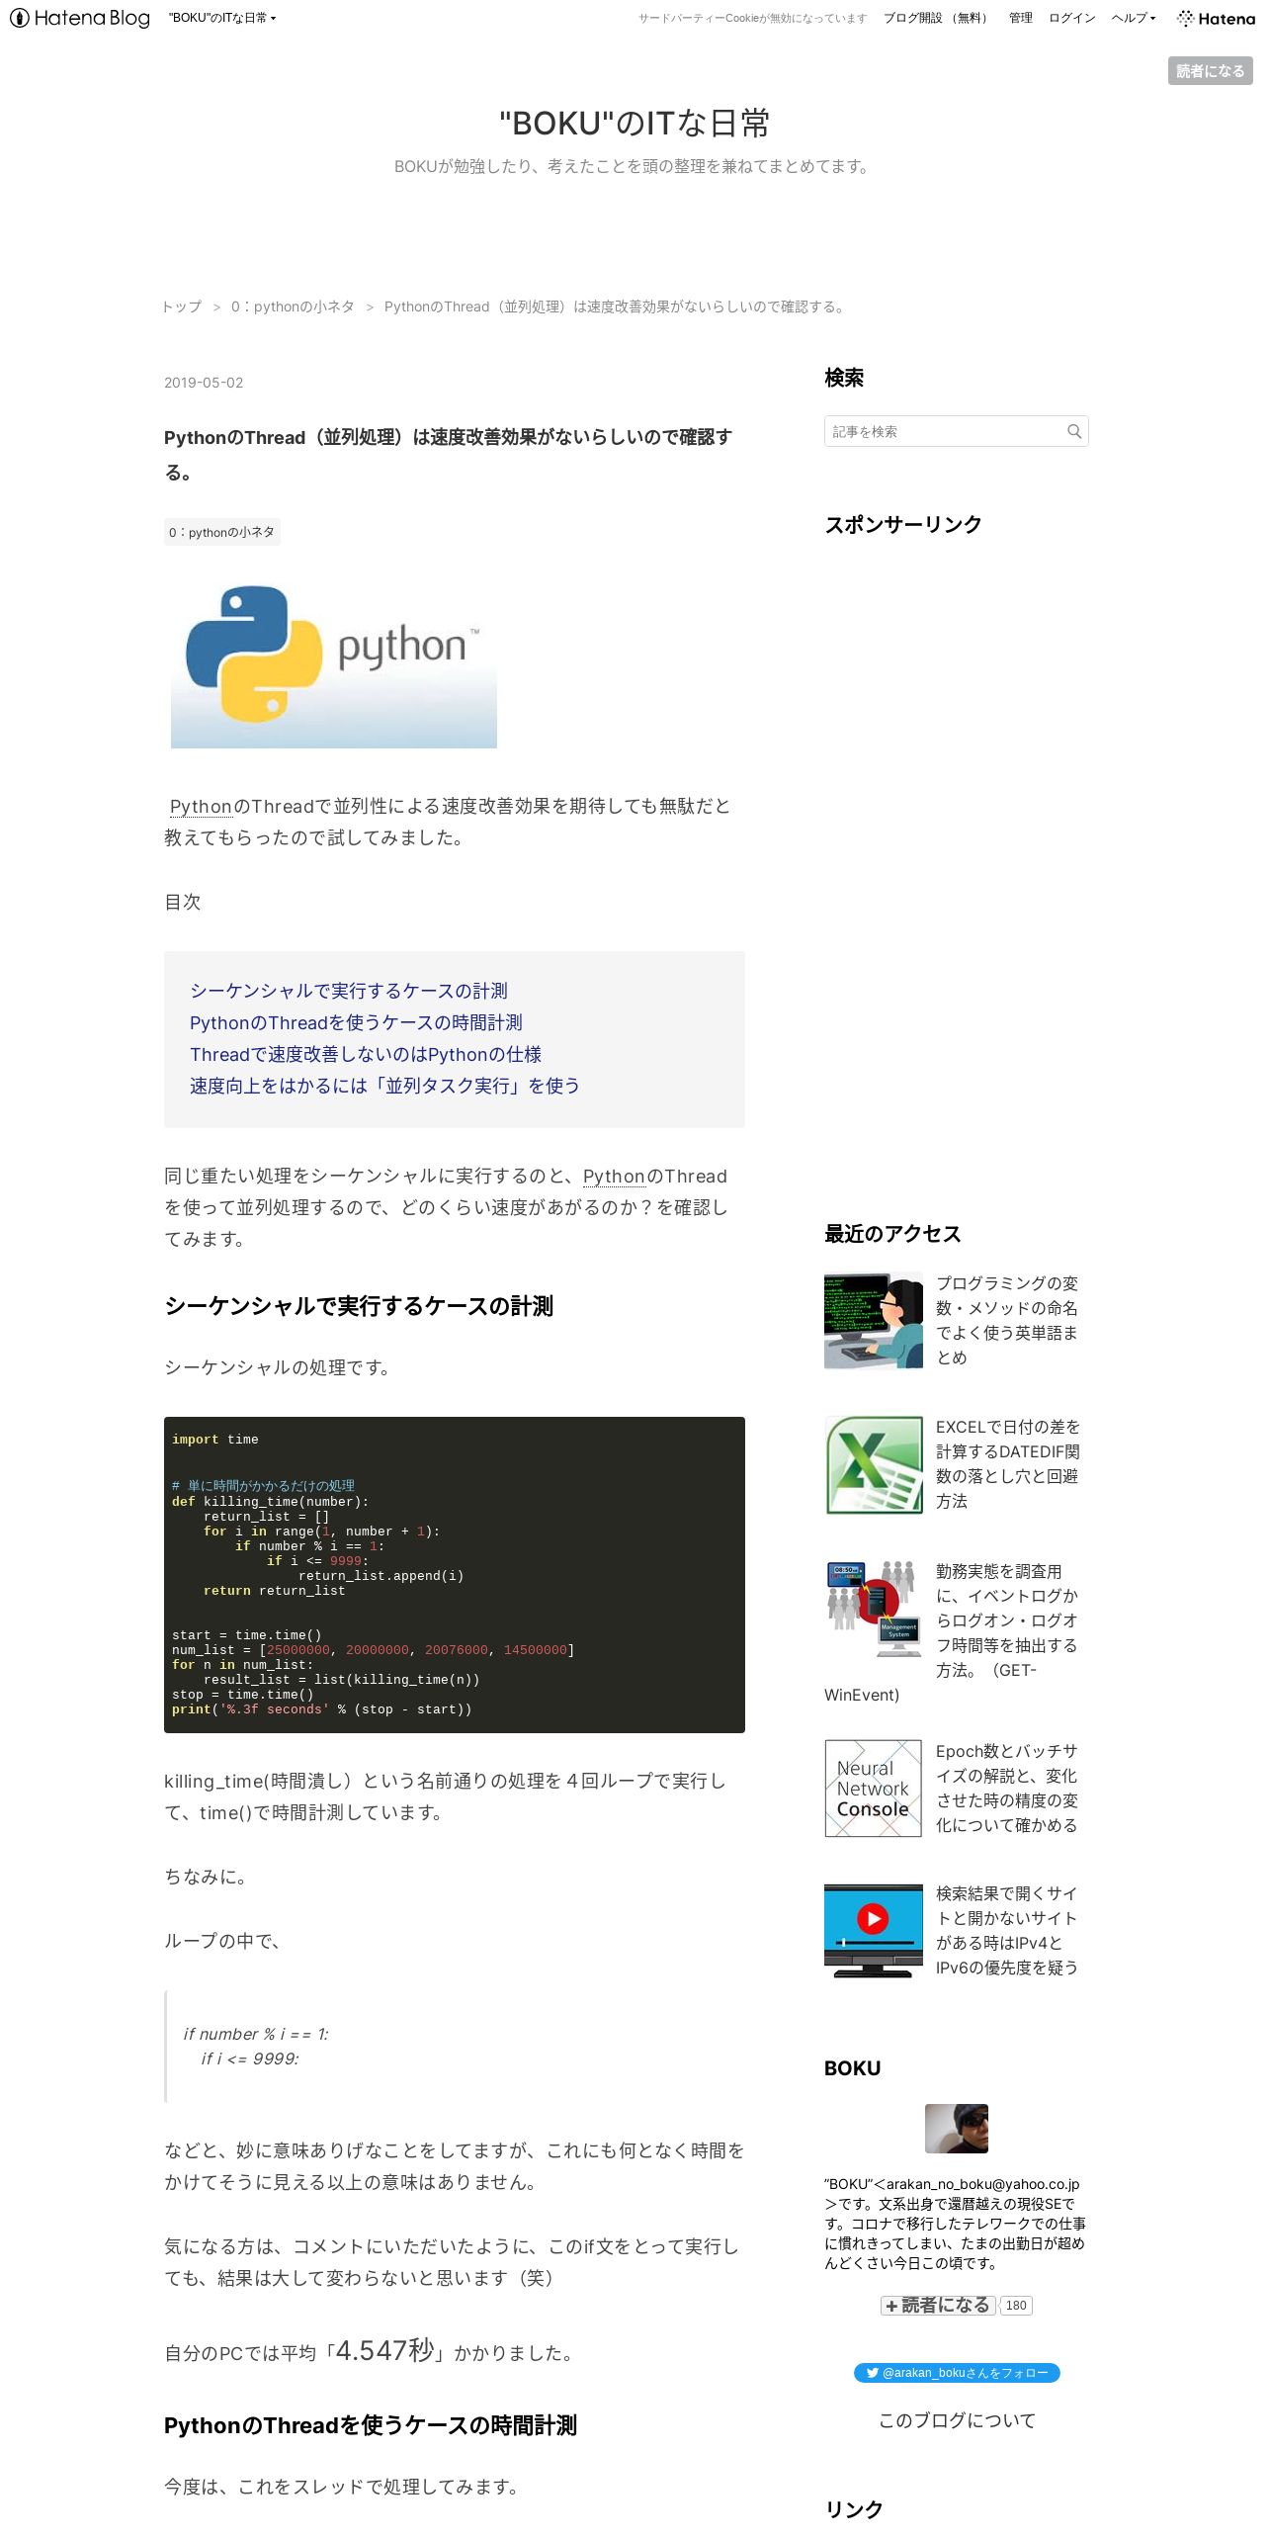Click the code line 'import time'
Image resolution: width=1269 pixels, height=2539 pixels.
point(215,1440)
